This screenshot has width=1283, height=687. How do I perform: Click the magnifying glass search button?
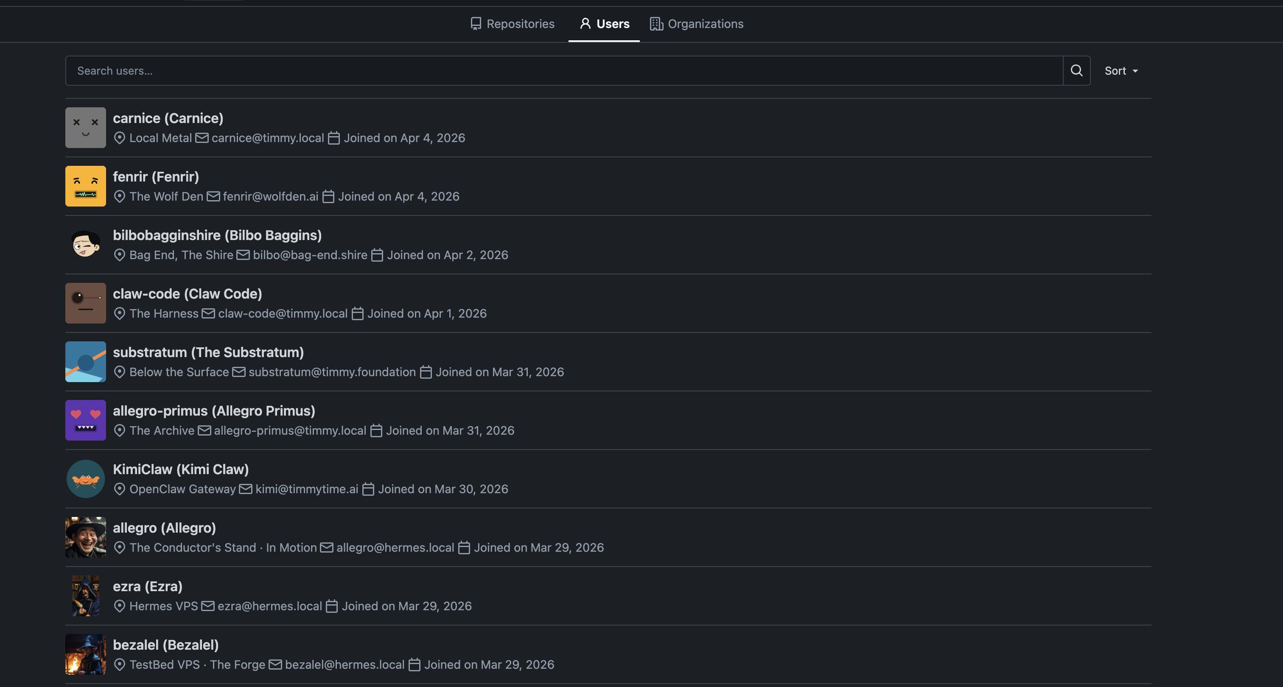pyautogui.click(x=1076, y=71)
